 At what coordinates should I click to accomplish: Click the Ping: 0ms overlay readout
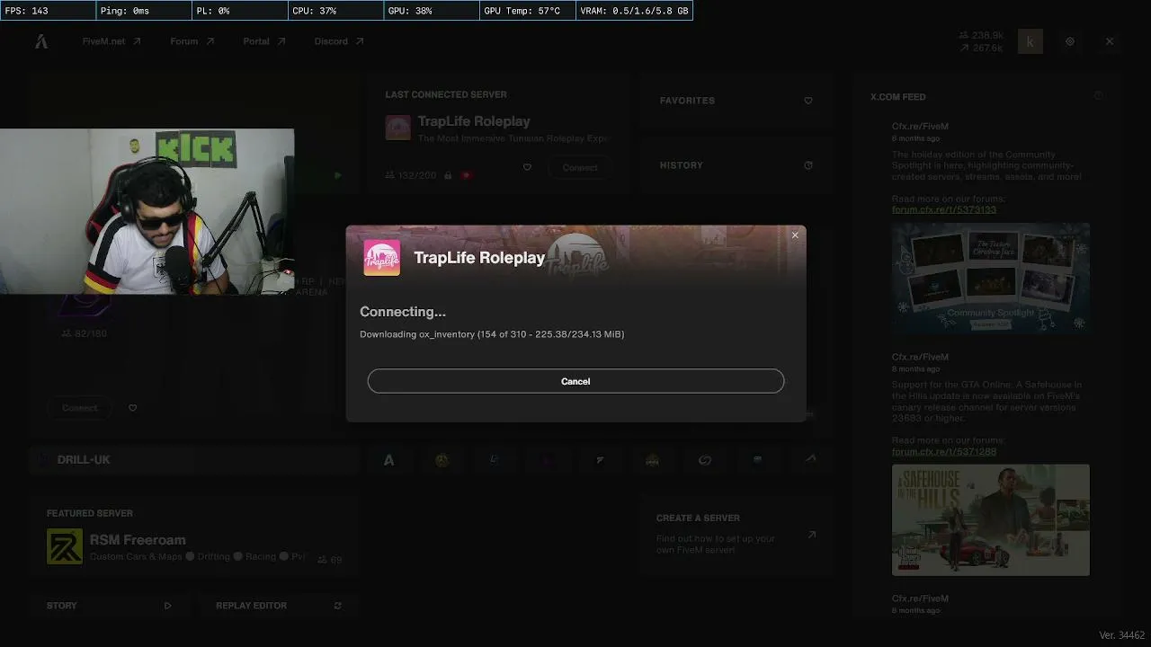pyautogui.click(x=144, y=11)
